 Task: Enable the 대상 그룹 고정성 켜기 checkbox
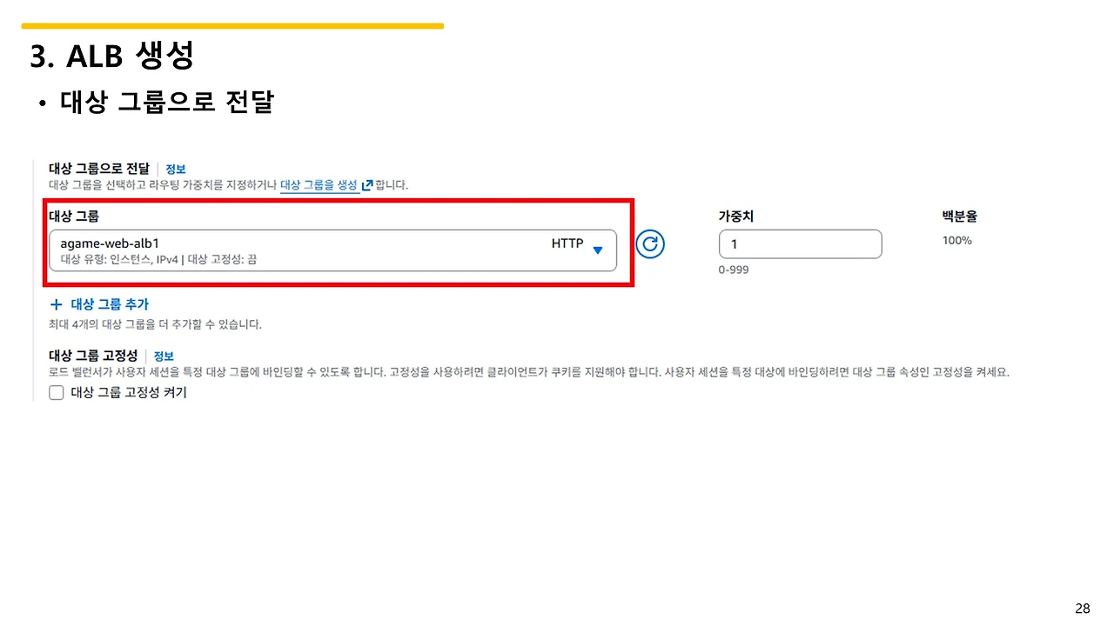coord(56,392)
